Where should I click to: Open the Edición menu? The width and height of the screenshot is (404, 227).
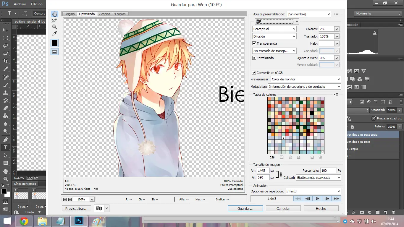37,4
